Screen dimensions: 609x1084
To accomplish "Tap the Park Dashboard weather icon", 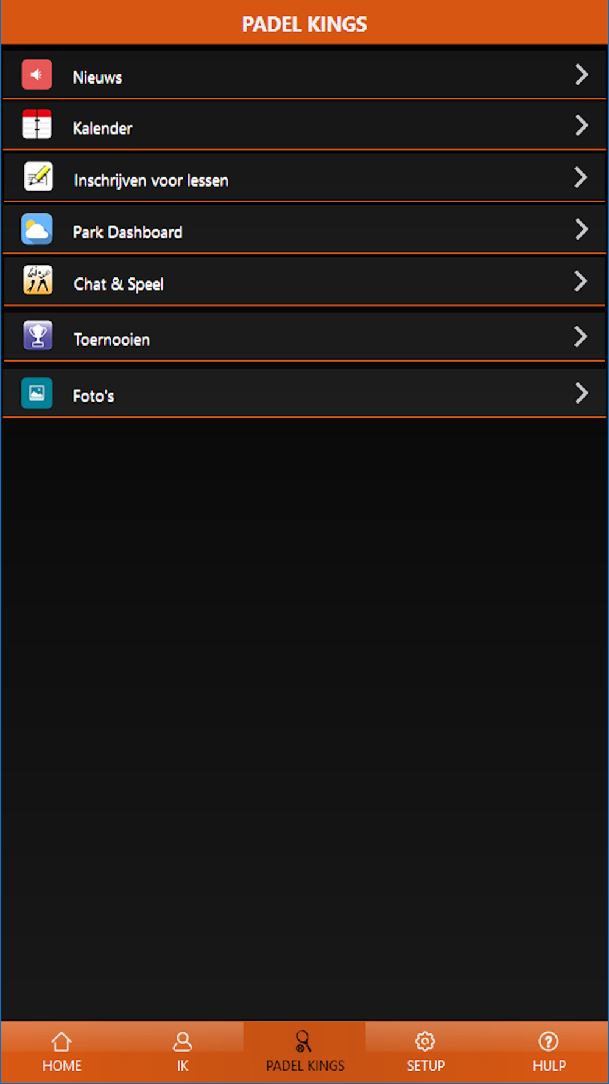I will click(37, 229).
